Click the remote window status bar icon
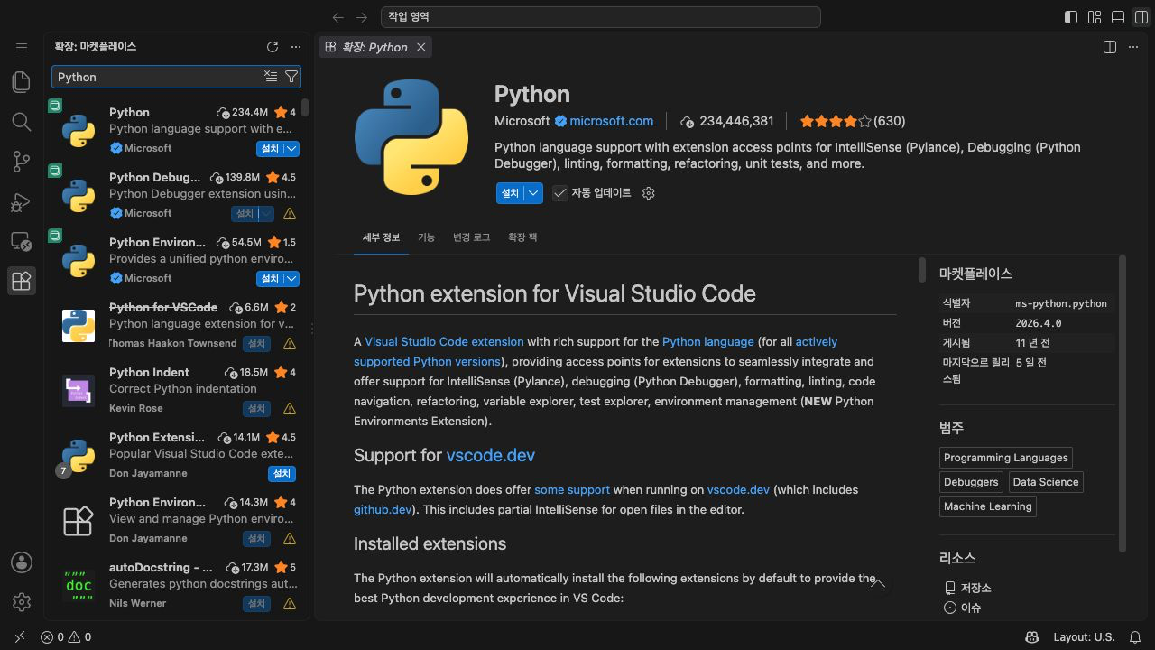Image resolution: width=1155 pixels, height=650 pixels. click(20, 637)
